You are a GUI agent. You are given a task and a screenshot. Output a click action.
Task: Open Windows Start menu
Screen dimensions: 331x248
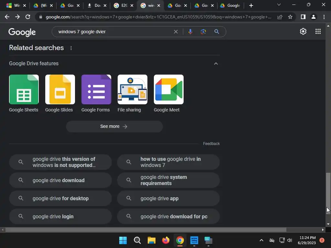pos(123,240)
